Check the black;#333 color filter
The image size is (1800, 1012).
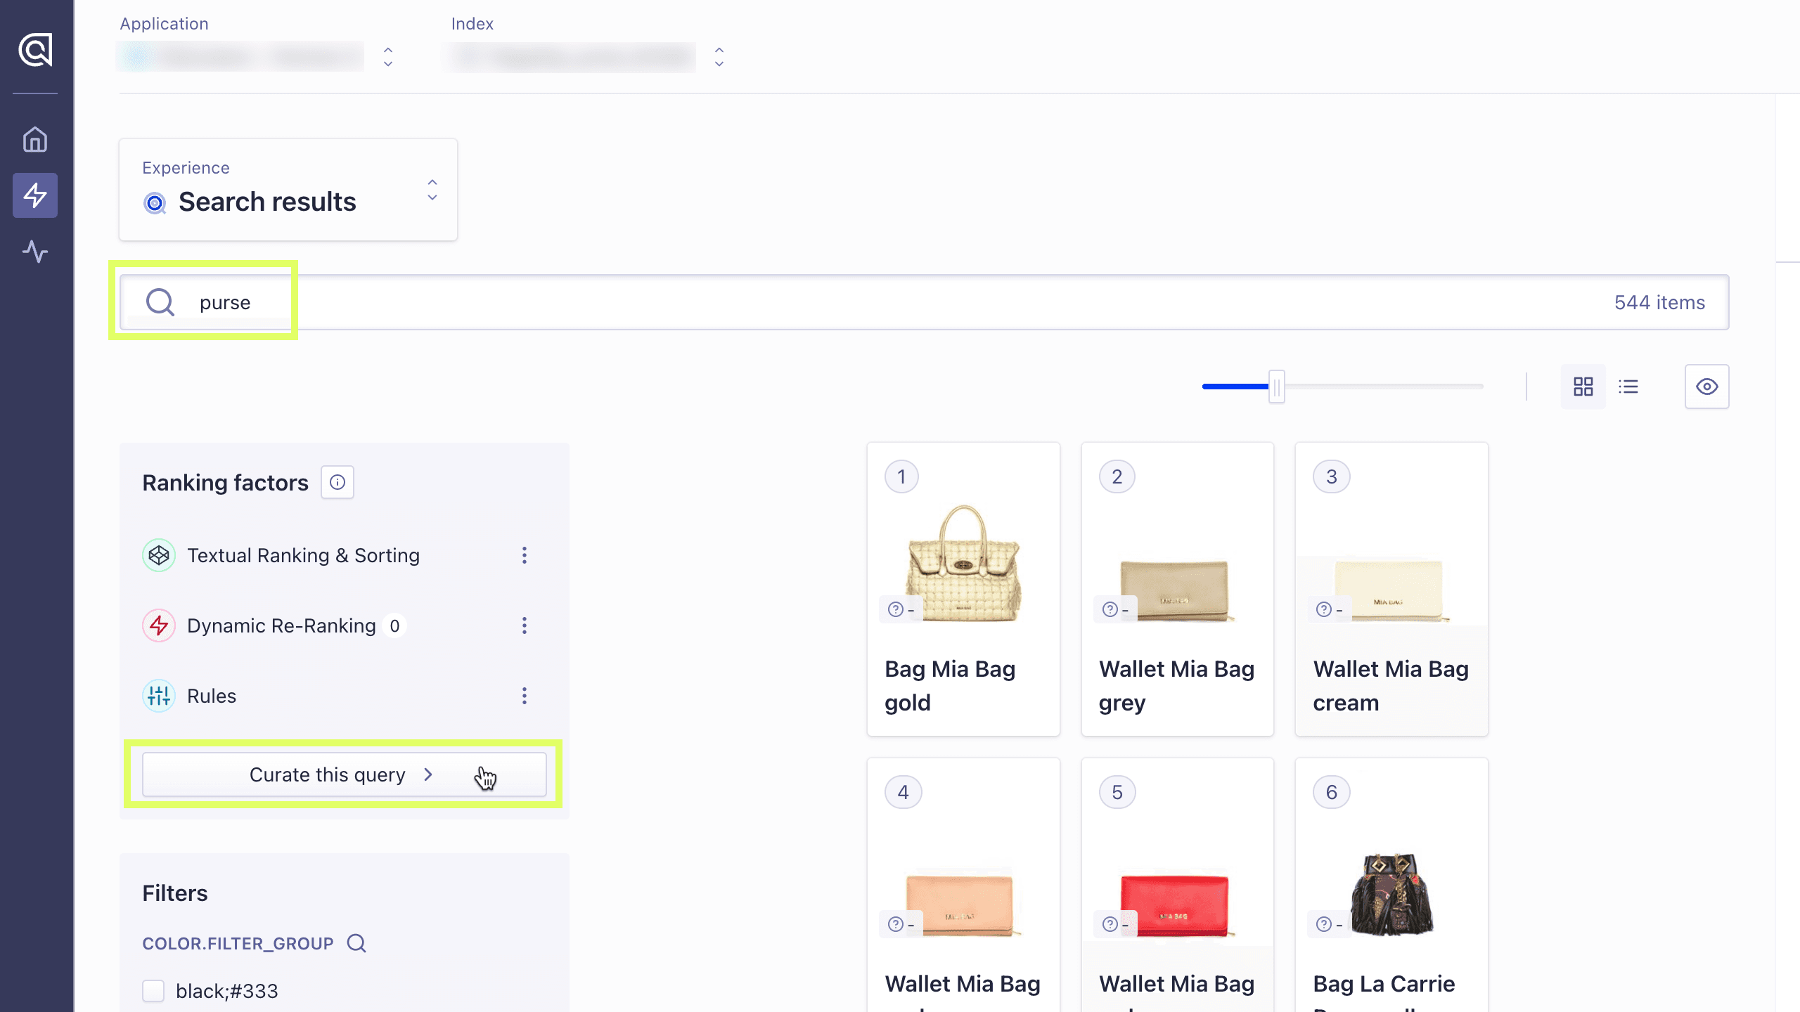153,991
